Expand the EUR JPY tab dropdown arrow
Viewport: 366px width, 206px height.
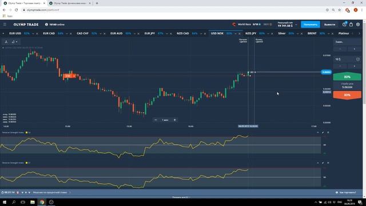click(166, 34)
